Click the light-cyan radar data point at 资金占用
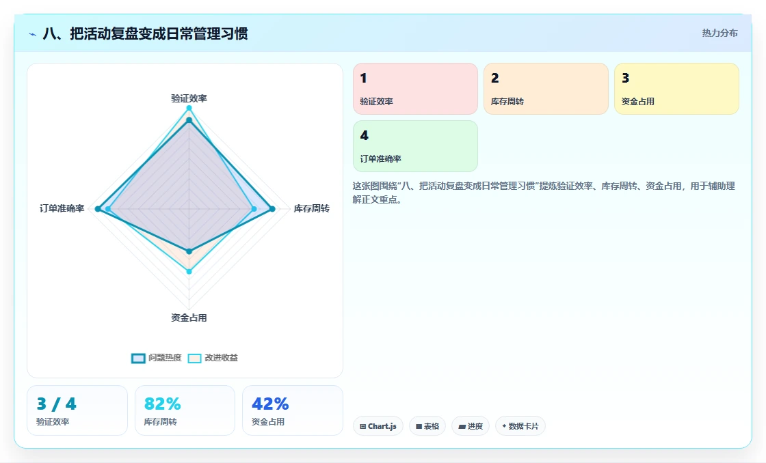766x463 pixels. [189, 271]
